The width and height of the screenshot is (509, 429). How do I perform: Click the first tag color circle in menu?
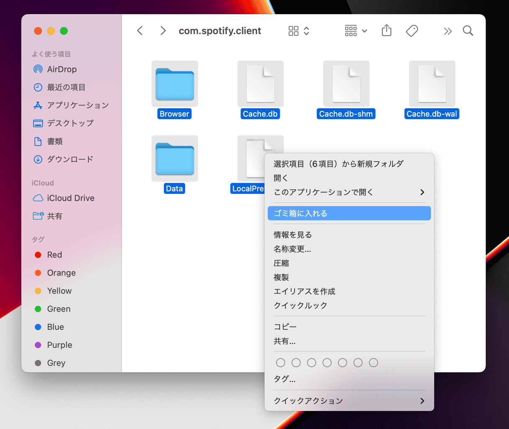pos(280,363)
